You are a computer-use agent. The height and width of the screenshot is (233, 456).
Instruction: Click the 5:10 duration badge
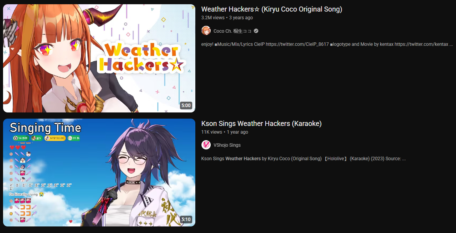pos(186,219)
